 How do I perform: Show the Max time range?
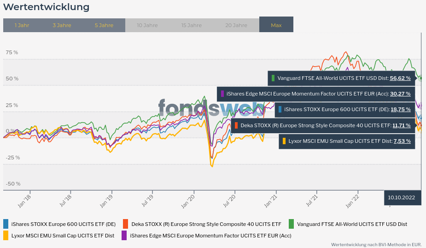click(276, 25)
